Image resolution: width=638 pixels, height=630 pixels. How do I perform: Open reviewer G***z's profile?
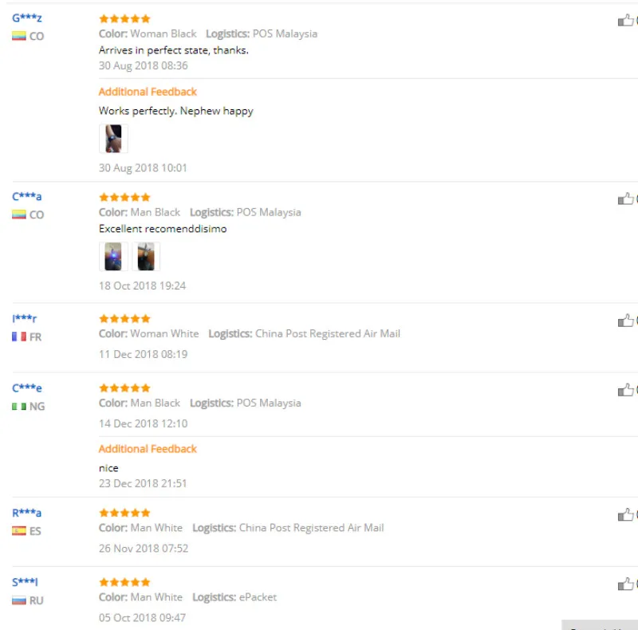(27, 18)
